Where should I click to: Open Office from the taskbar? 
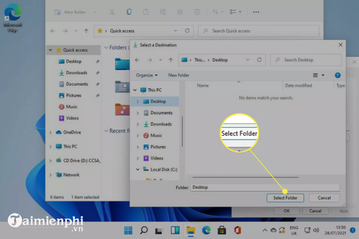tap(238, 230)
